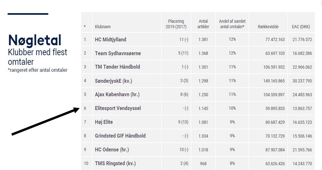Click the Klubnavn column header
322x170 pixels.
[x=103, y=27]
